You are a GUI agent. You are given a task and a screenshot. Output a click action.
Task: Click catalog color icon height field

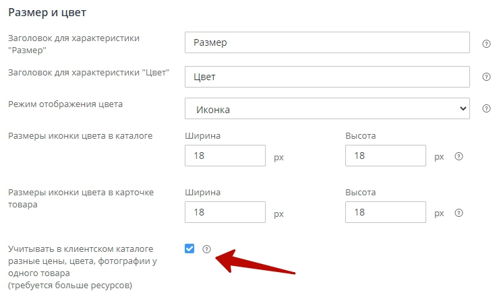[385, 156]
